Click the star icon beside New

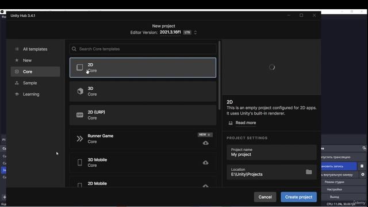[x=17, y=60]
